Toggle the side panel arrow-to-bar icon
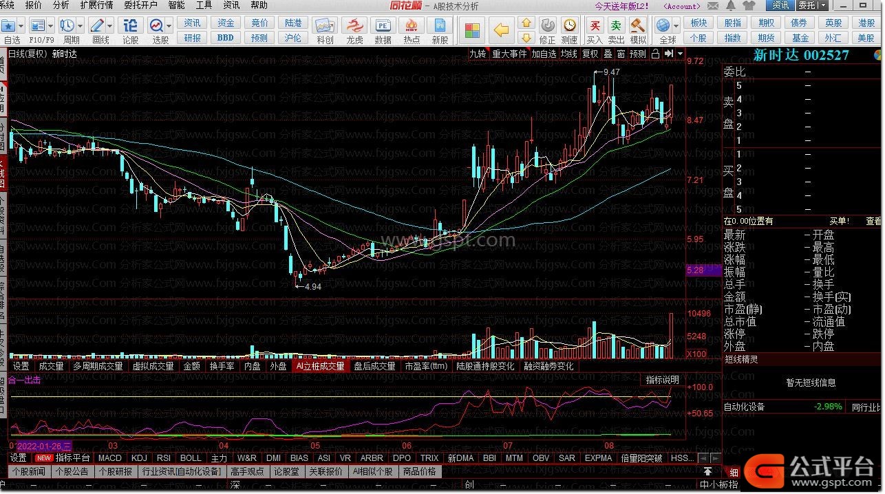Screen dimensions: 885x494 668,54
